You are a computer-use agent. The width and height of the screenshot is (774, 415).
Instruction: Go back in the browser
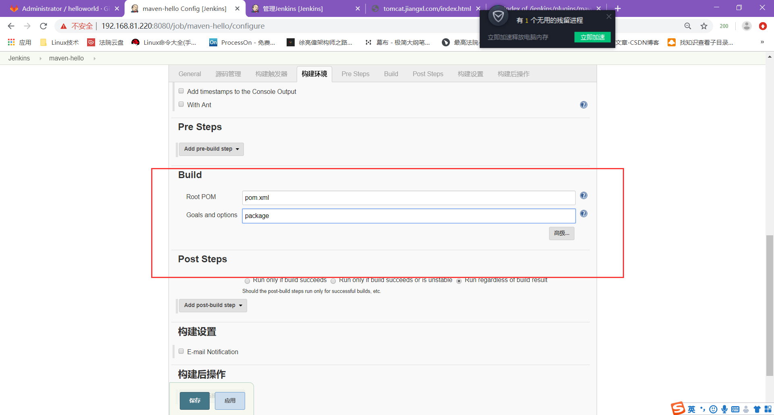click(x=11, y=26)
